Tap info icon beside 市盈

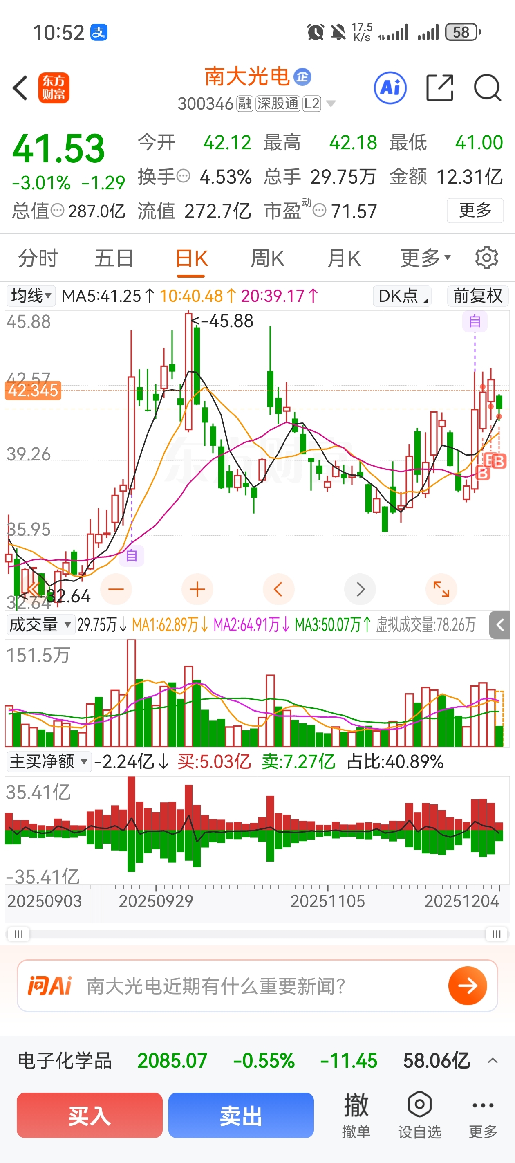coord(319,210)
